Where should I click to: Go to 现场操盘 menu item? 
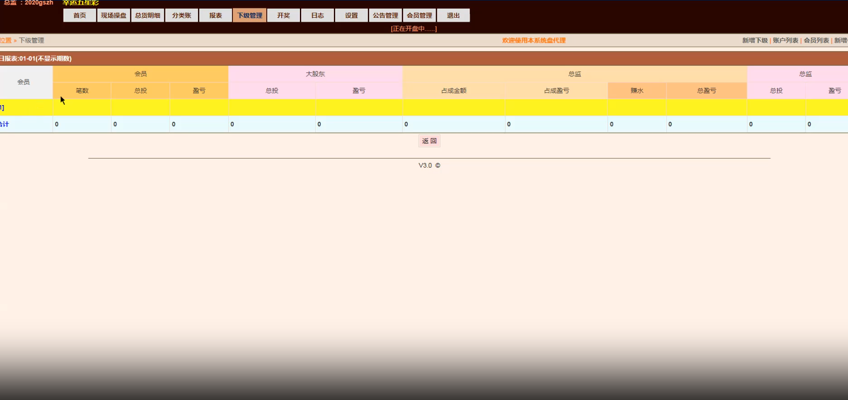[x=114, y=15]
